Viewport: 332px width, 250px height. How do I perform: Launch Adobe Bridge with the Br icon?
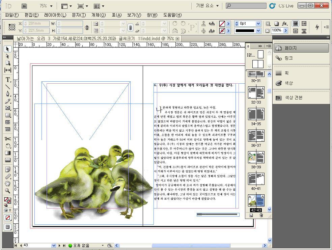(x=24, y=6)
